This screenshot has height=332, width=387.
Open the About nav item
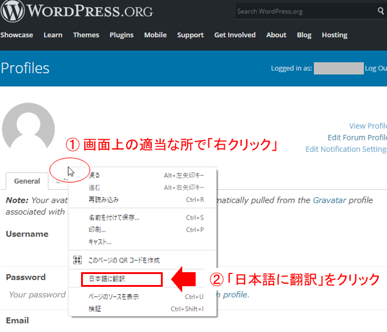(x=277, y=35)
